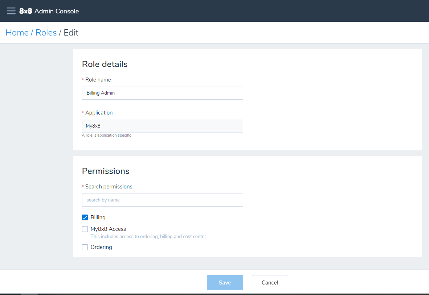Click the Permissions heading

(x=106, y=171)
